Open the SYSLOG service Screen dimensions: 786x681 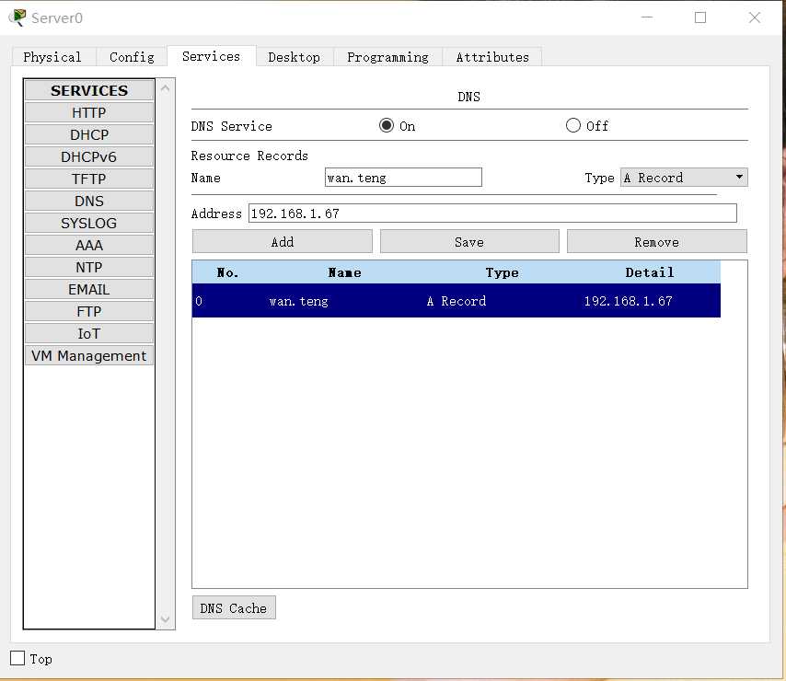(x=88, y=223)
